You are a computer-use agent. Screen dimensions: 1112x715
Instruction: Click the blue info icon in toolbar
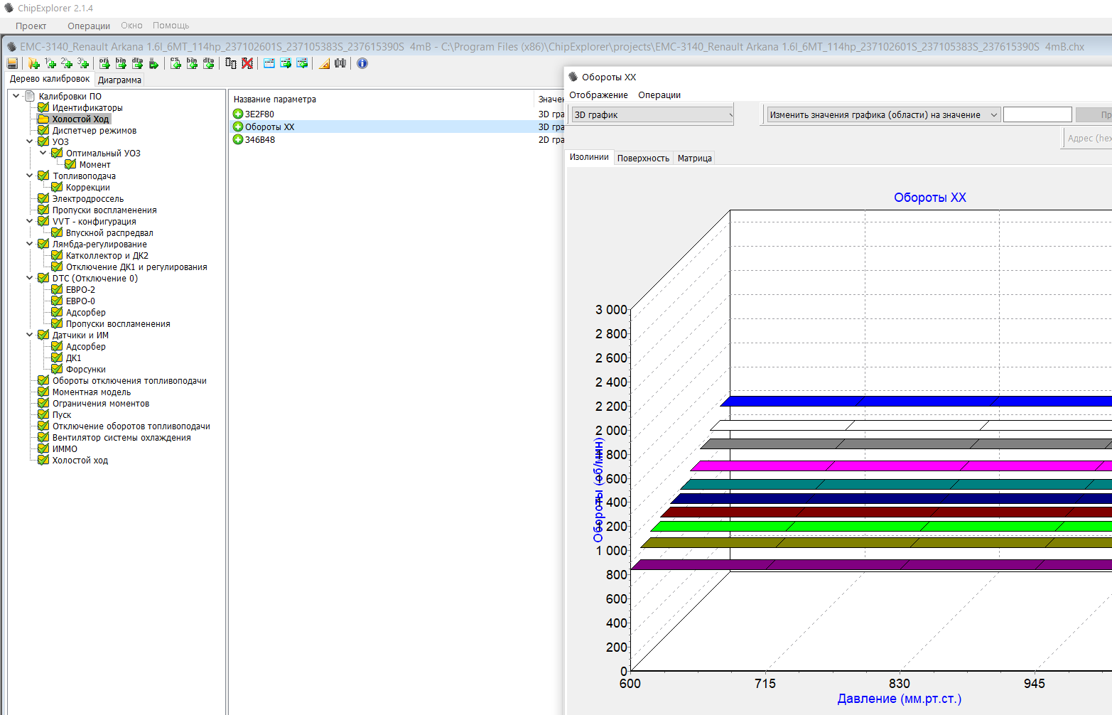(362, 63)
